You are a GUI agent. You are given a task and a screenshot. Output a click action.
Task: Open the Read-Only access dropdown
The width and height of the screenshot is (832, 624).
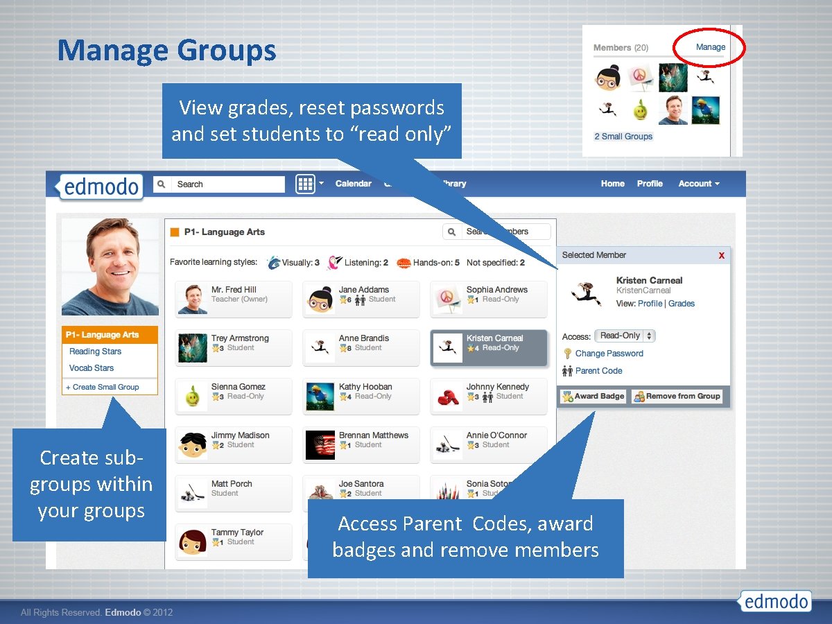click(x=625, y=336)
